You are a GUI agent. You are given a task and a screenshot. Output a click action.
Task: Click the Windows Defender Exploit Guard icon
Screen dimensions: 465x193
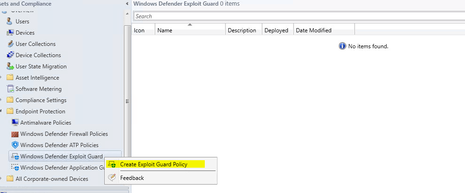click(x=15, y=156)
